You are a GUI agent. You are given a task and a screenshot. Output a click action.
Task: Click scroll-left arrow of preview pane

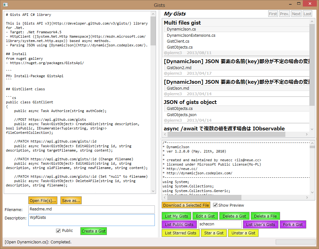165,197
